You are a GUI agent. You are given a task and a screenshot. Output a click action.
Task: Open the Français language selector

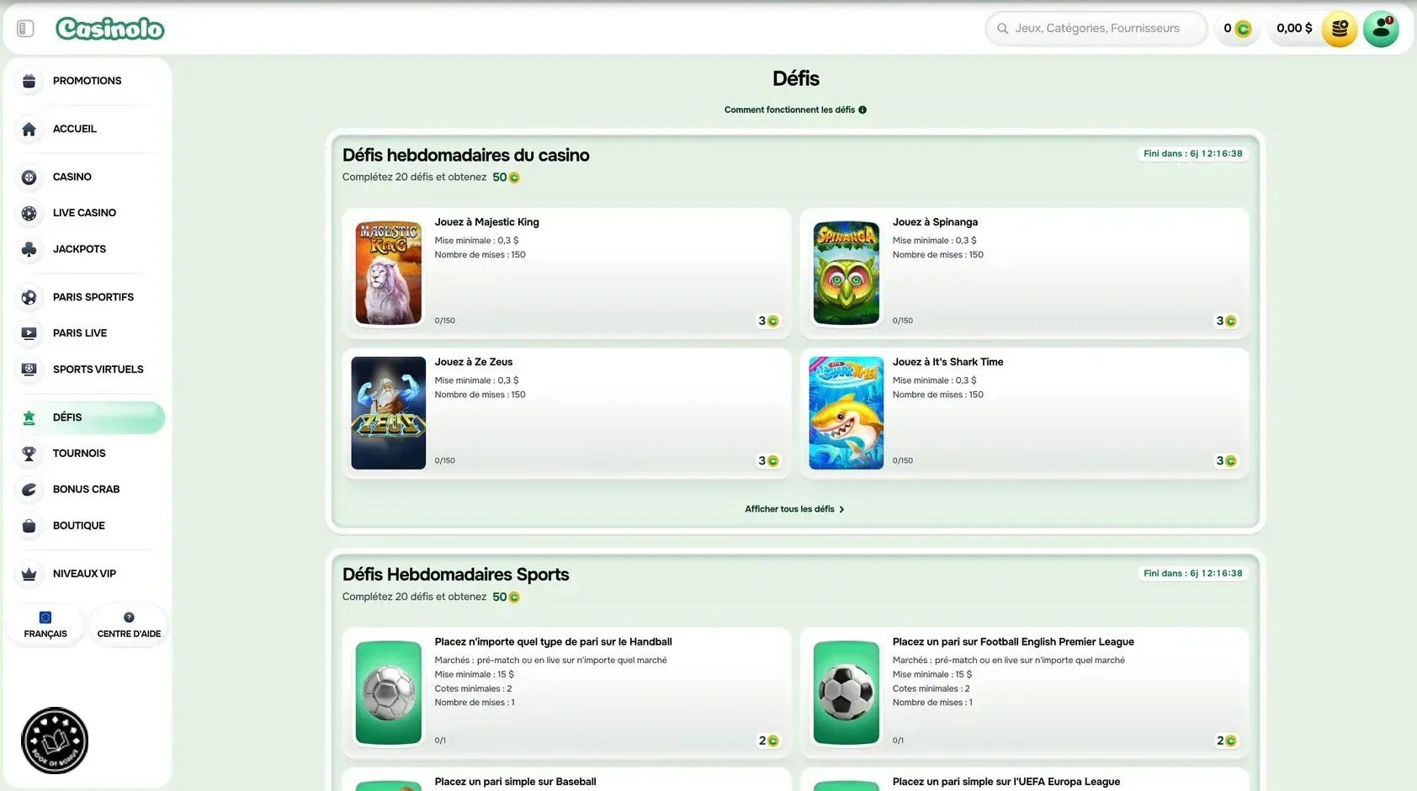click(x=45, y=625)
